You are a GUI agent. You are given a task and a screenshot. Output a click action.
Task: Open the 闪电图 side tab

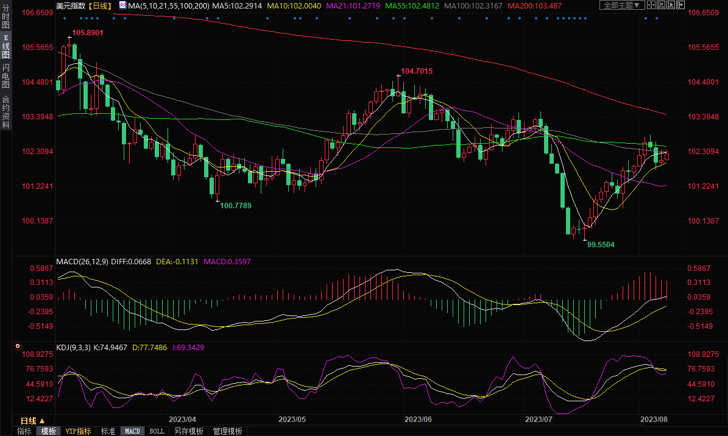click(5, 77)
